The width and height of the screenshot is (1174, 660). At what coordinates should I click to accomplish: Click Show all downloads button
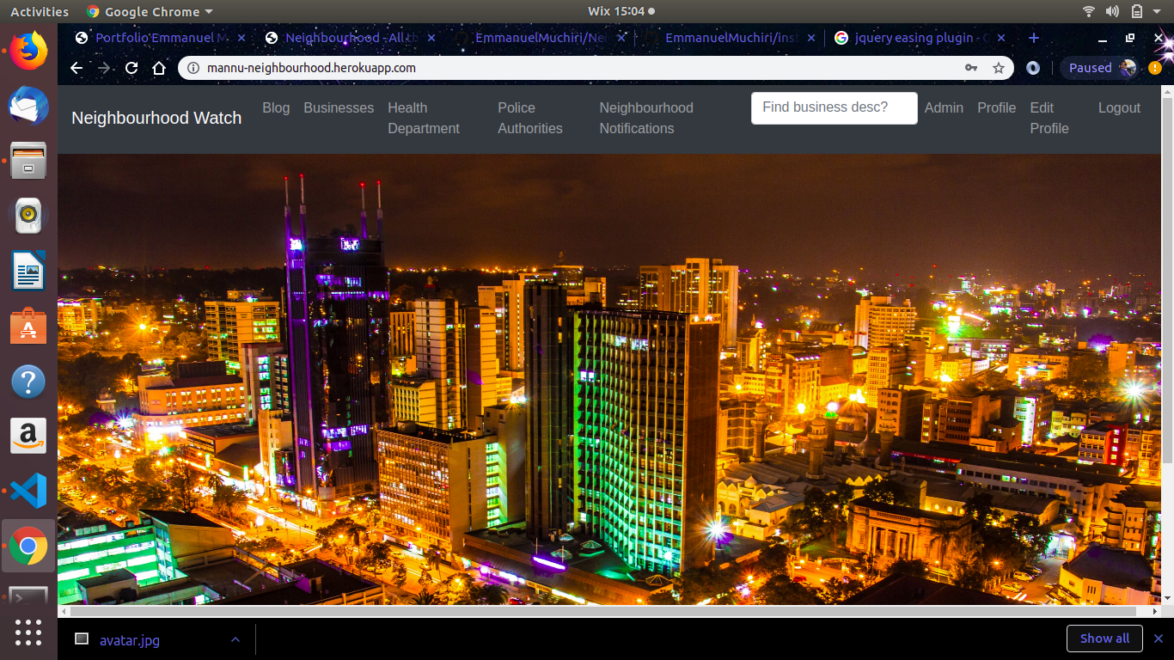(x=1104, y=639)
